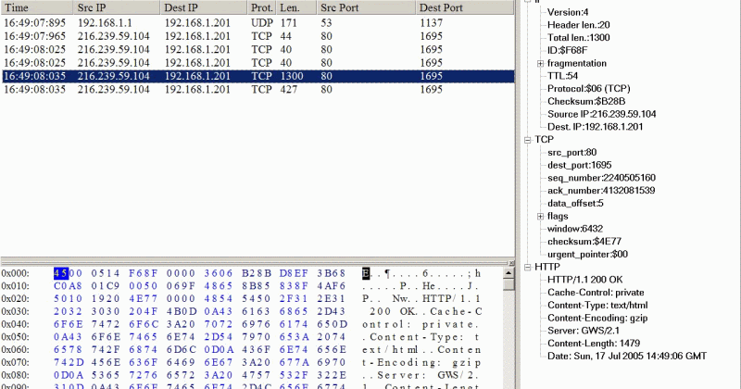
Task: Click the highlighted ASCII character E
Action: 366,273
